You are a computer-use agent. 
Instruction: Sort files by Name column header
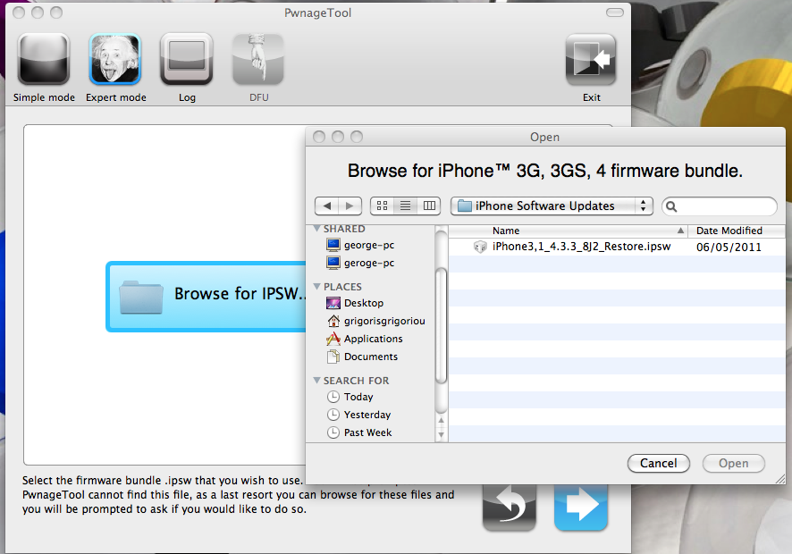[568, 231]
